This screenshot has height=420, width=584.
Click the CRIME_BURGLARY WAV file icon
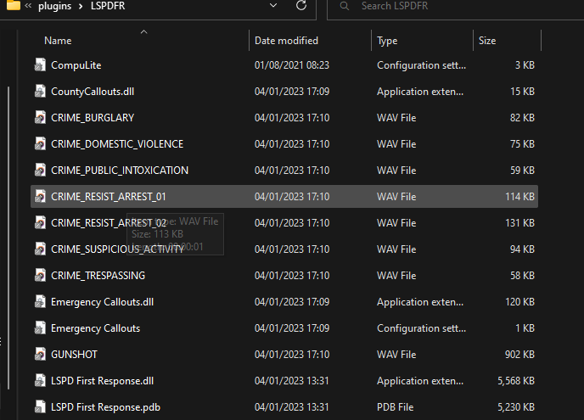40,118
